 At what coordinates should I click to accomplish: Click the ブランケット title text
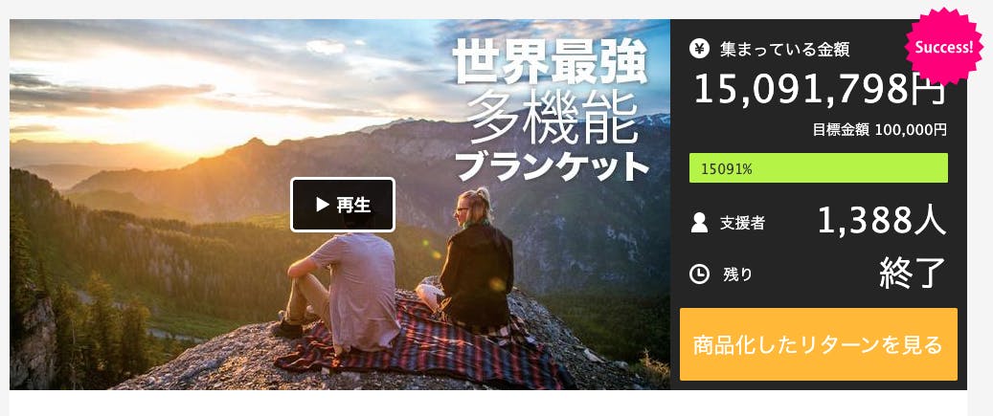click(x=553, y=167)
